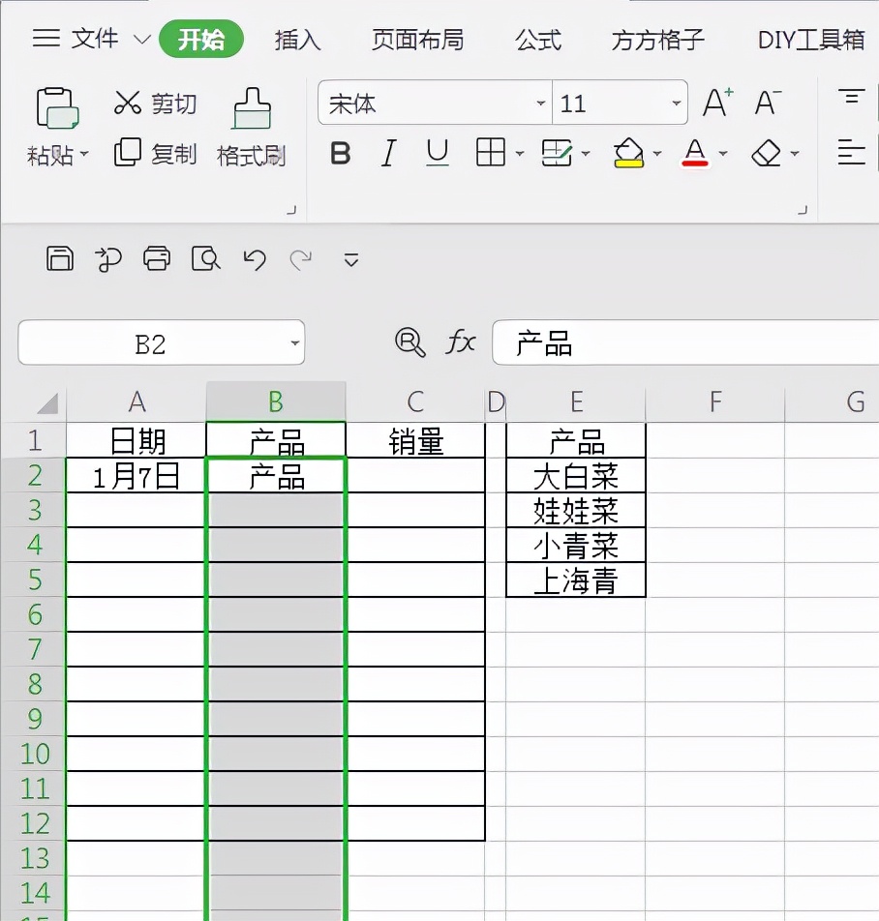Click the Undo arrow button

(254, 259)
